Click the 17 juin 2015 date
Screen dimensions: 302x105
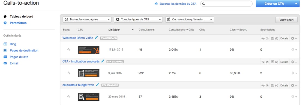(x=116, y=50)
